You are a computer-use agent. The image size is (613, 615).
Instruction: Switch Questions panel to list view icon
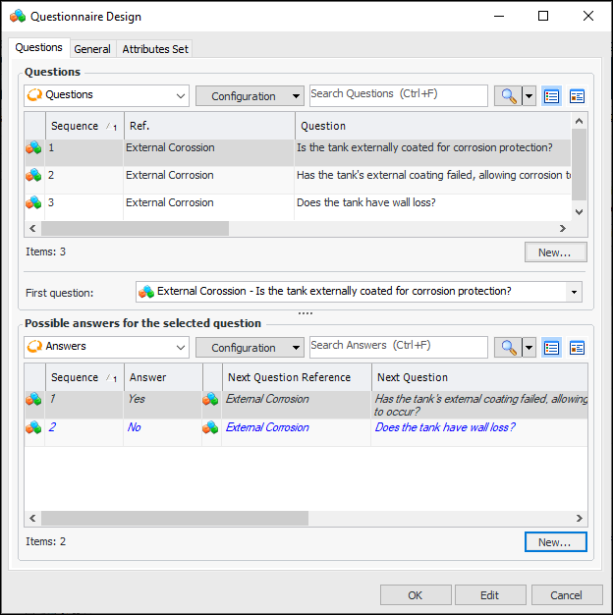(x=551, y=96)
